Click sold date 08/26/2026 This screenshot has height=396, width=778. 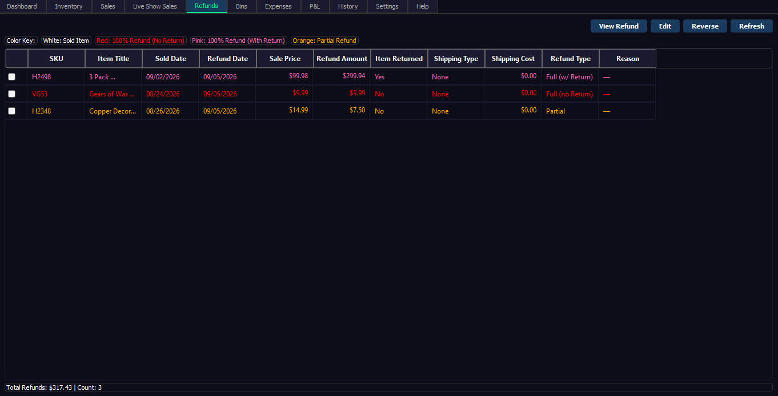[x=163, y=111]
